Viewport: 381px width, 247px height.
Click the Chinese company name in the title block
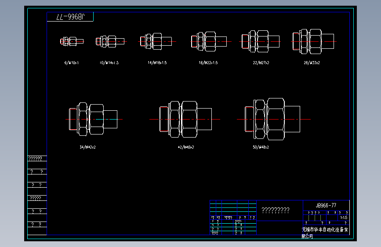(325, 232)
